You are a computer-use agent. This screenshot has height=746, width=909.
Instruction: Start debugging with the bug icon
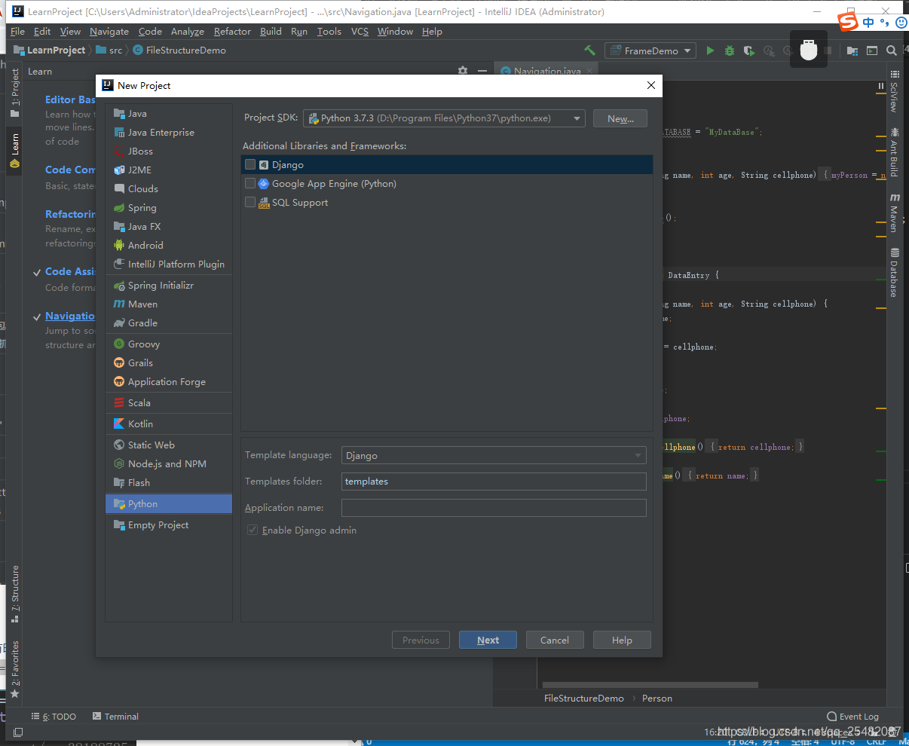coord(729,50)
